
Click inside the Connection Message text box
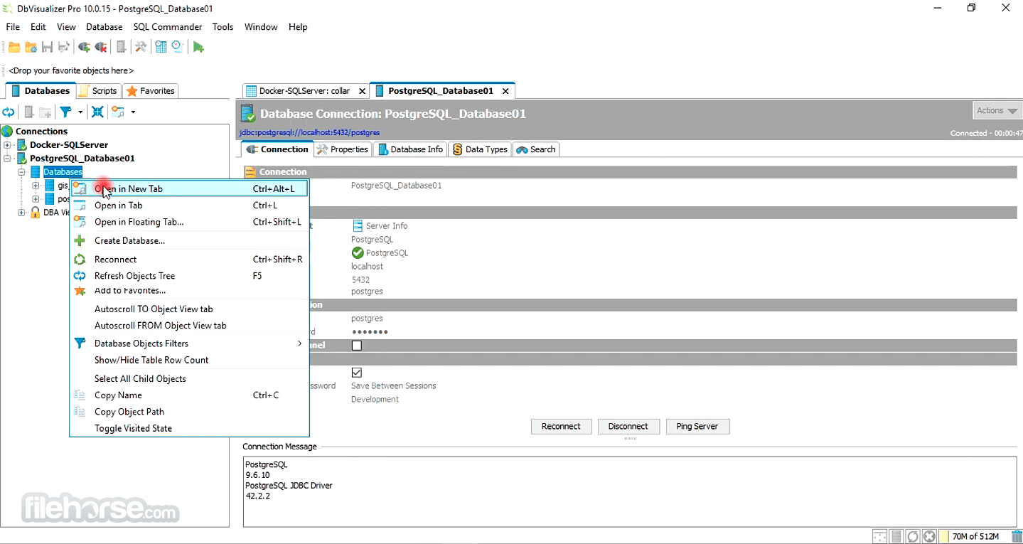(x=630, y=491)
